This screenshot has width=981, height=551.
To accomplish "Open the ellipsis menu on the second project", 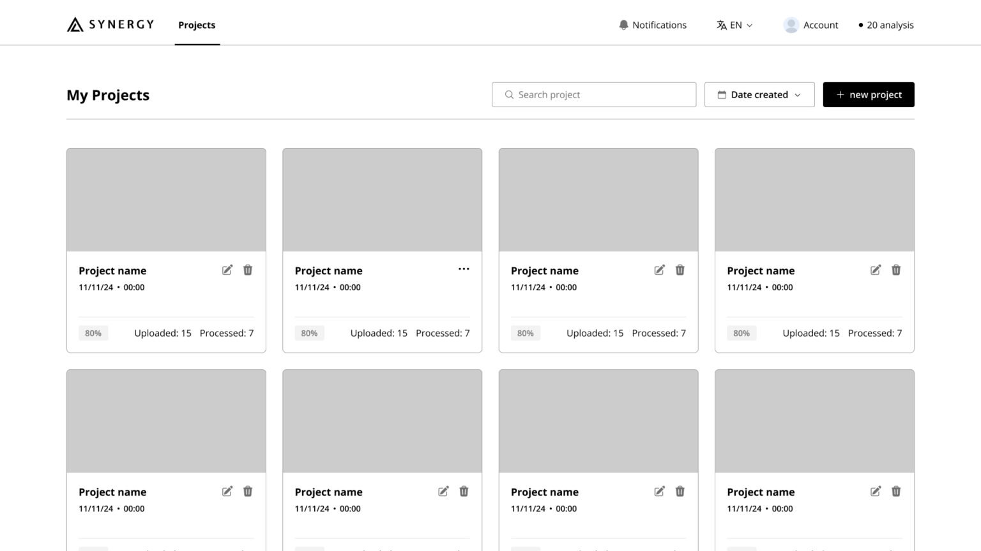I will pos(464,268).
